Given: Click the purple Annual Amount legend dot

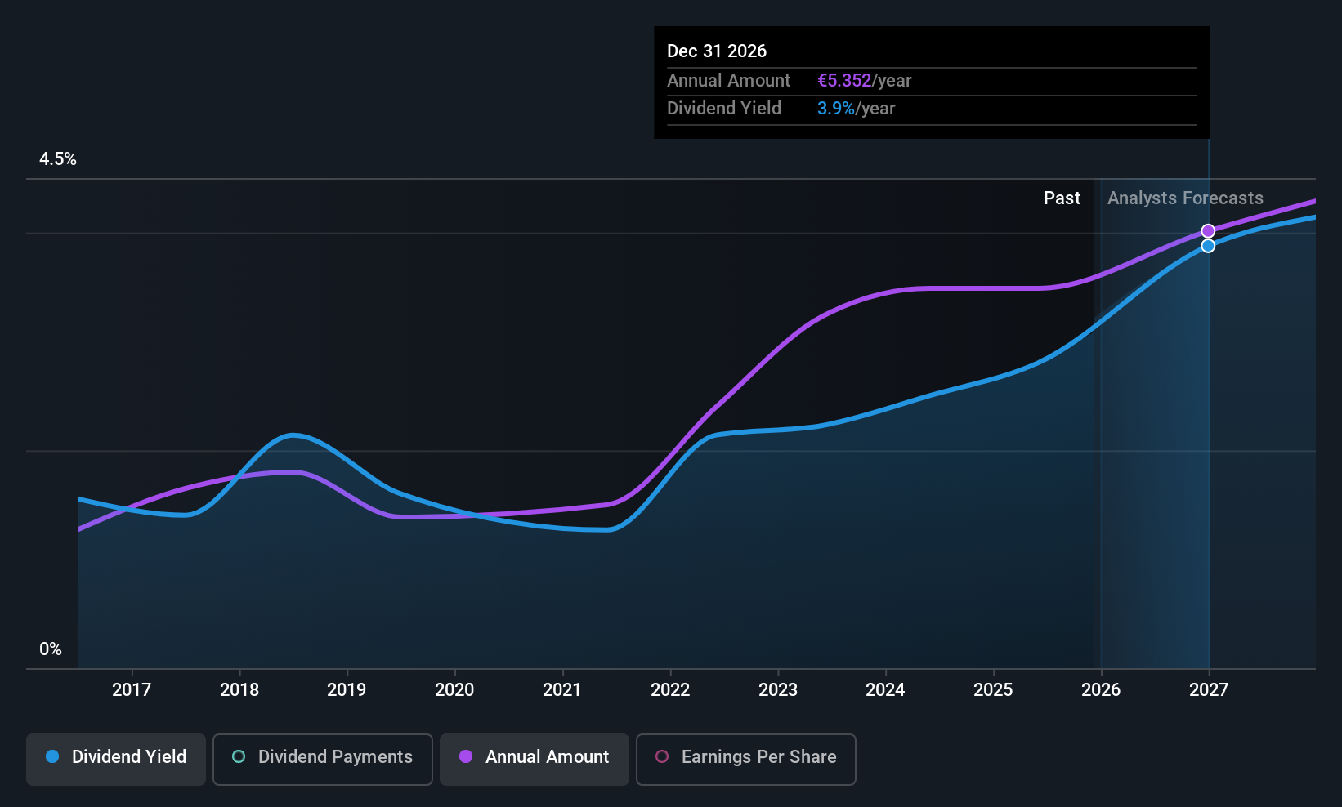Looking at the screenshot, I should [466, 757].
